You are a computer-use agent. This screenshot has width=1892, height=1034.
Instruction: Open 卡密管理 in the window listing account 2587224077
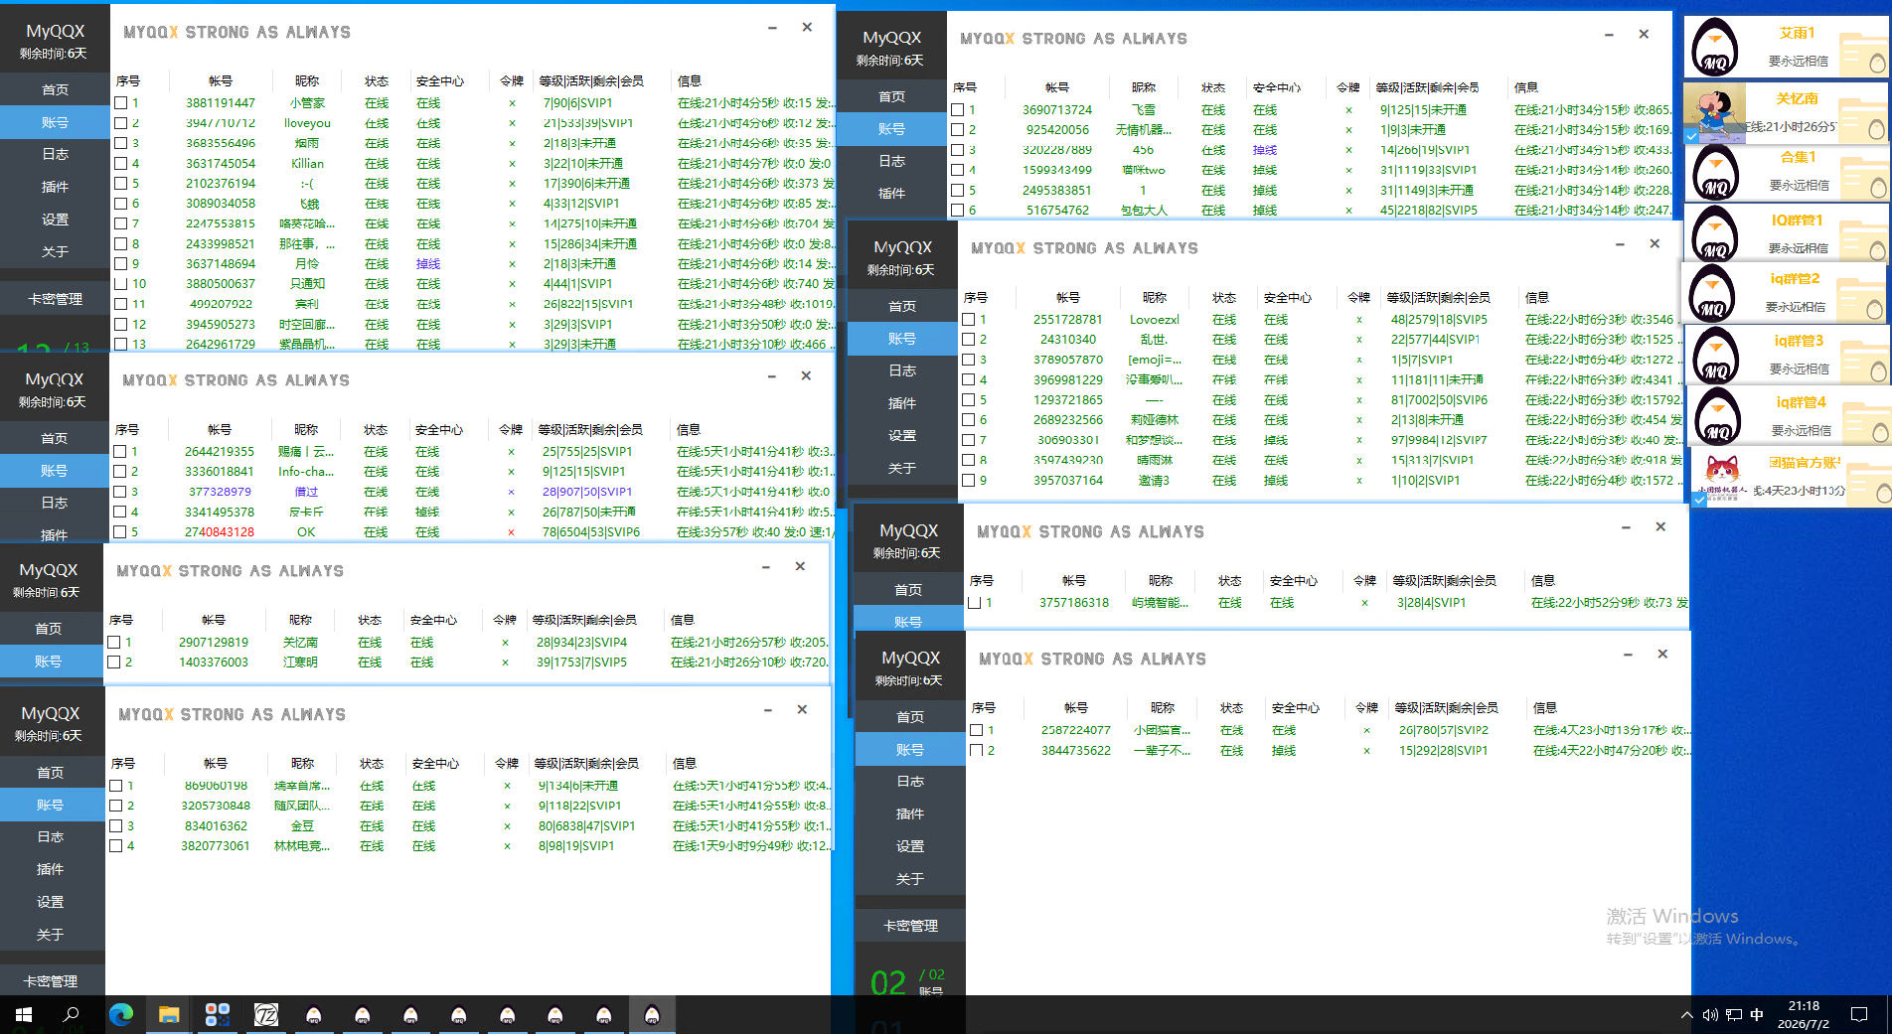click(910, 926)
